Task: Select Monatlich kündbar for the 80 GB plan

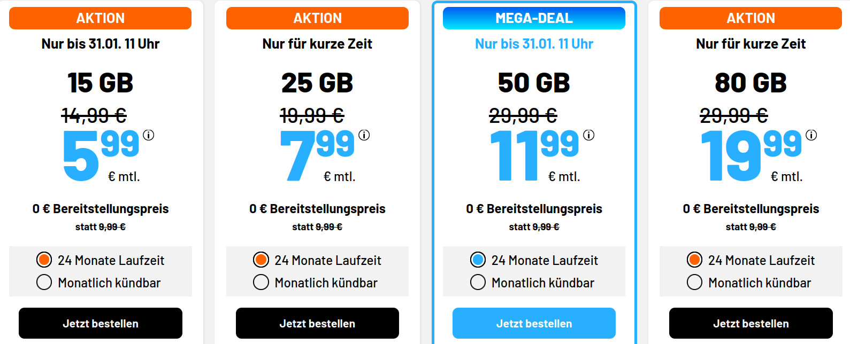Action: pyautogui.click(x=695, y=283)
